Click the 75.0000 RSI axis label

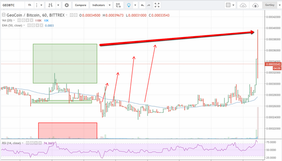tap(271, 142)
